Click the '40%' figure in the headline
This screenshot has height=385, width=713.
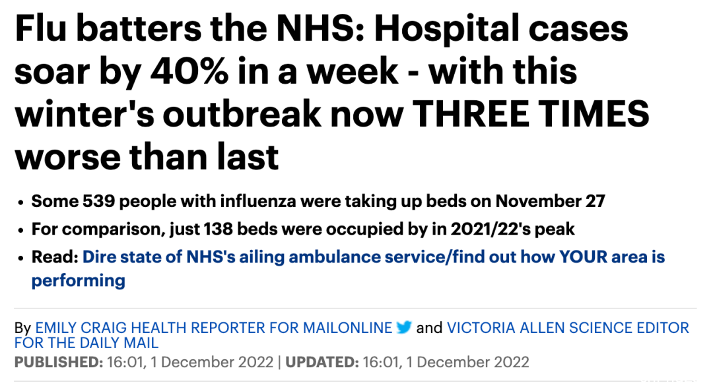(189, 71)
